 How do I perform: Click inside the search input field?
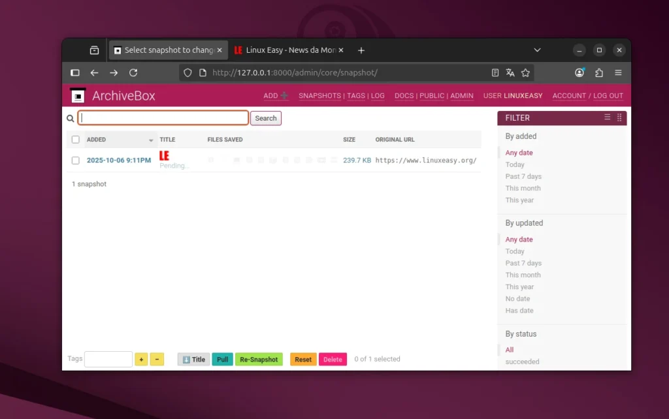[x=163, y=117]
